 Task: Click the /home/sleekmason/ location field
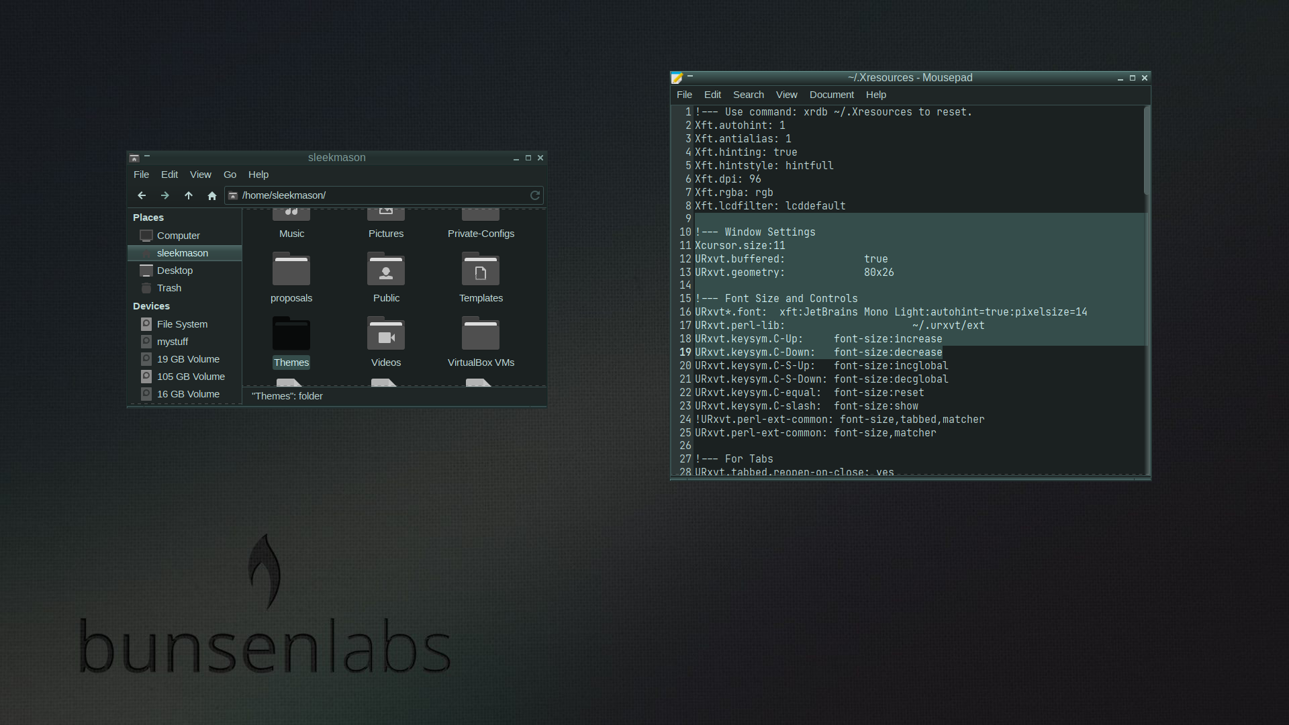coord(384,195)
